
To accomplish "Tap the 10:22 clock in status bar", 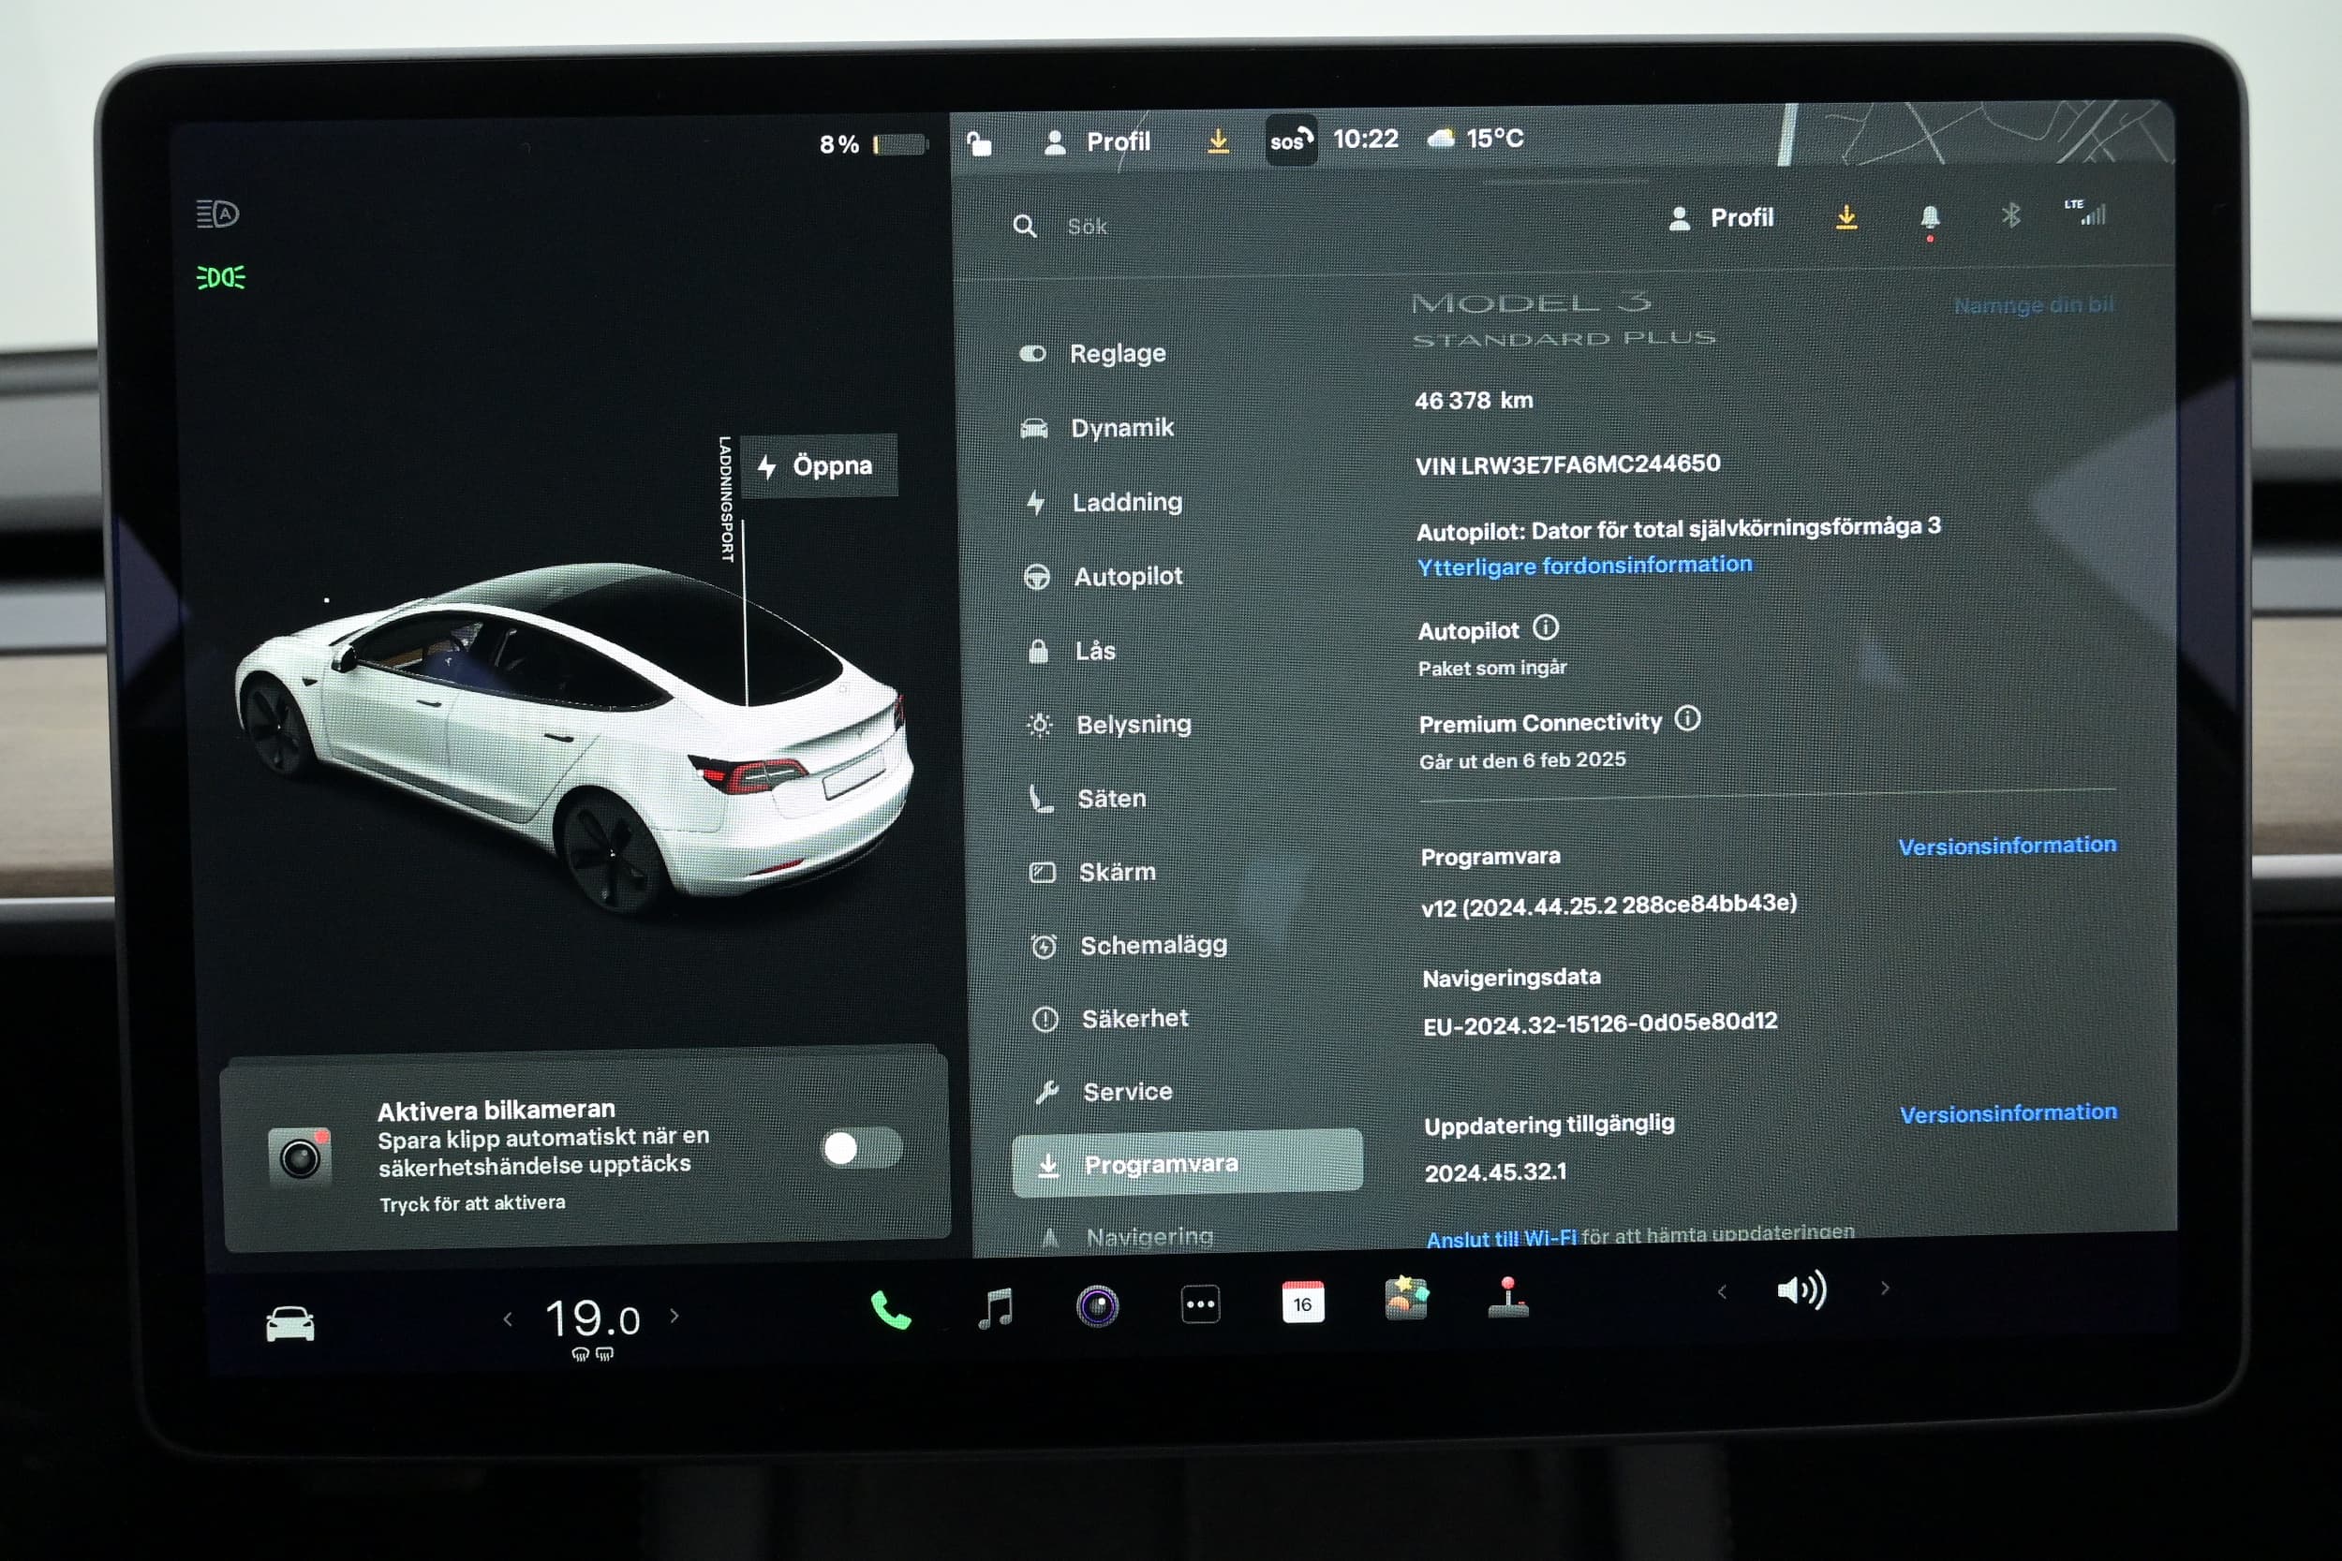I will 1365,139.
